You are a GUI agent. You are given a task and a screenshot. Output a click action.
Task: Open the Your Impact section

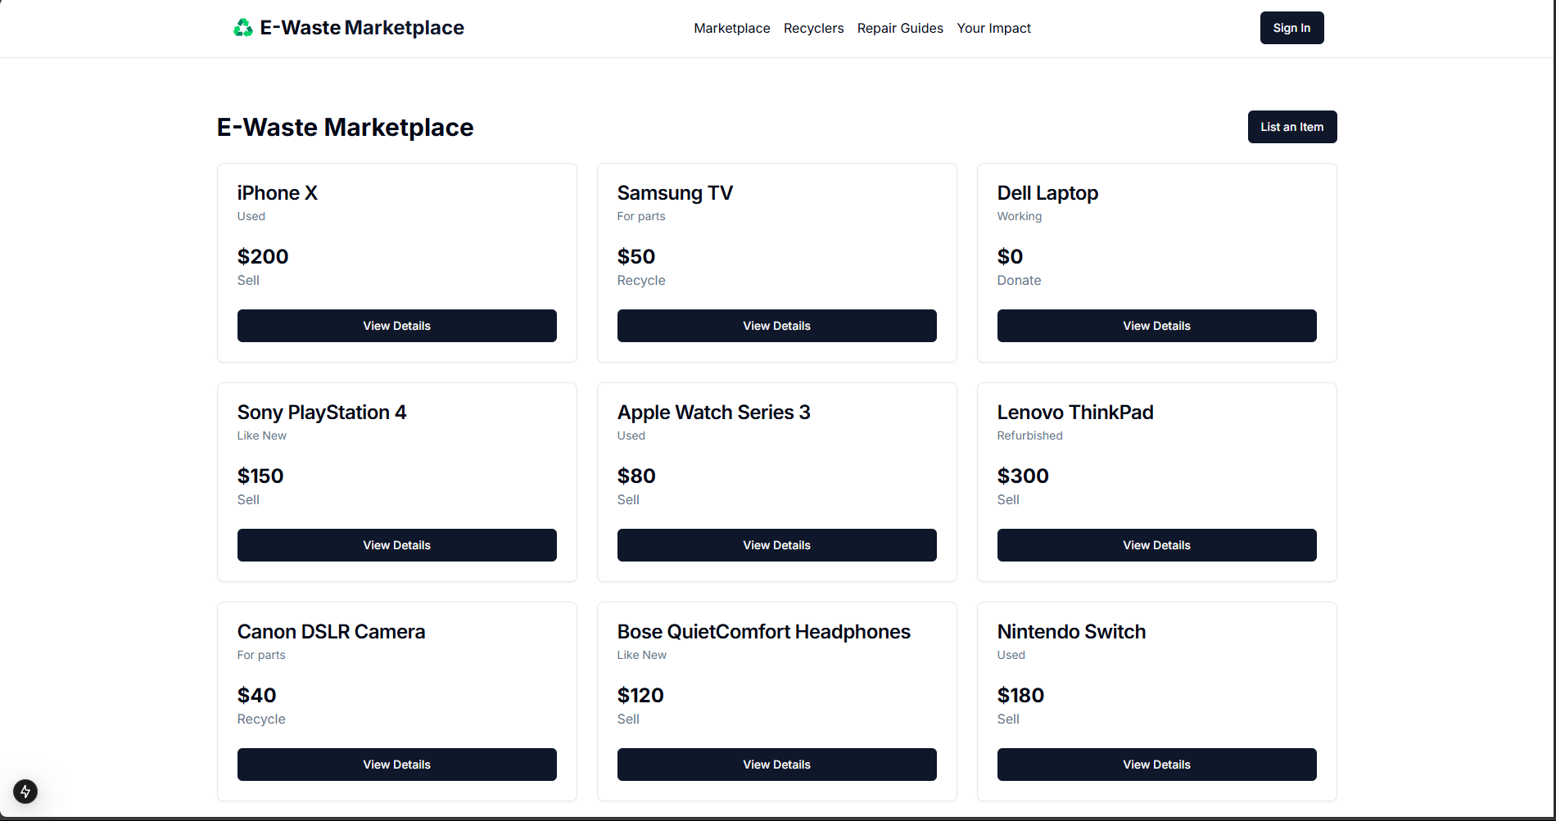coord(993,28)
